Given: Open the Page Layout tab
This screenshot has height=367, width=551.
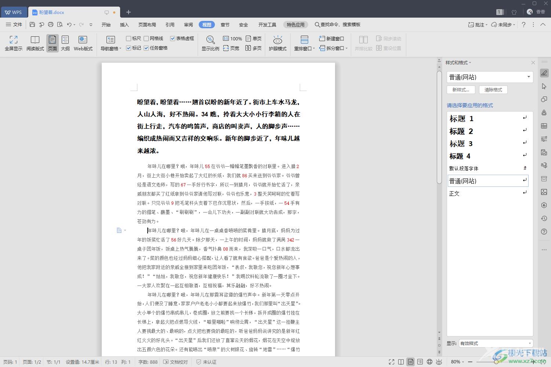Looking at the screenshot, I should click(147, 25).
